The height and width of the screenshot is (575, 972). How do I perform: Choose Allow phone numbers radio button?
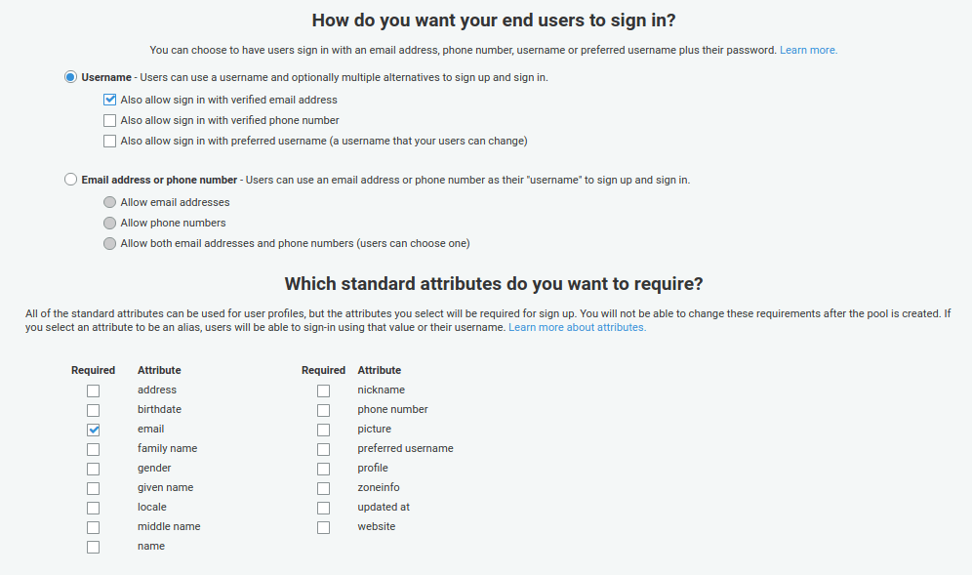(x=109, y=224)
